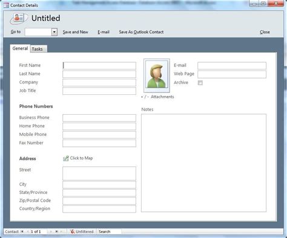Select the Fax Number field
Image resolution: width=287 pixels, height=238 pixels.
click(x=99, y=143)
